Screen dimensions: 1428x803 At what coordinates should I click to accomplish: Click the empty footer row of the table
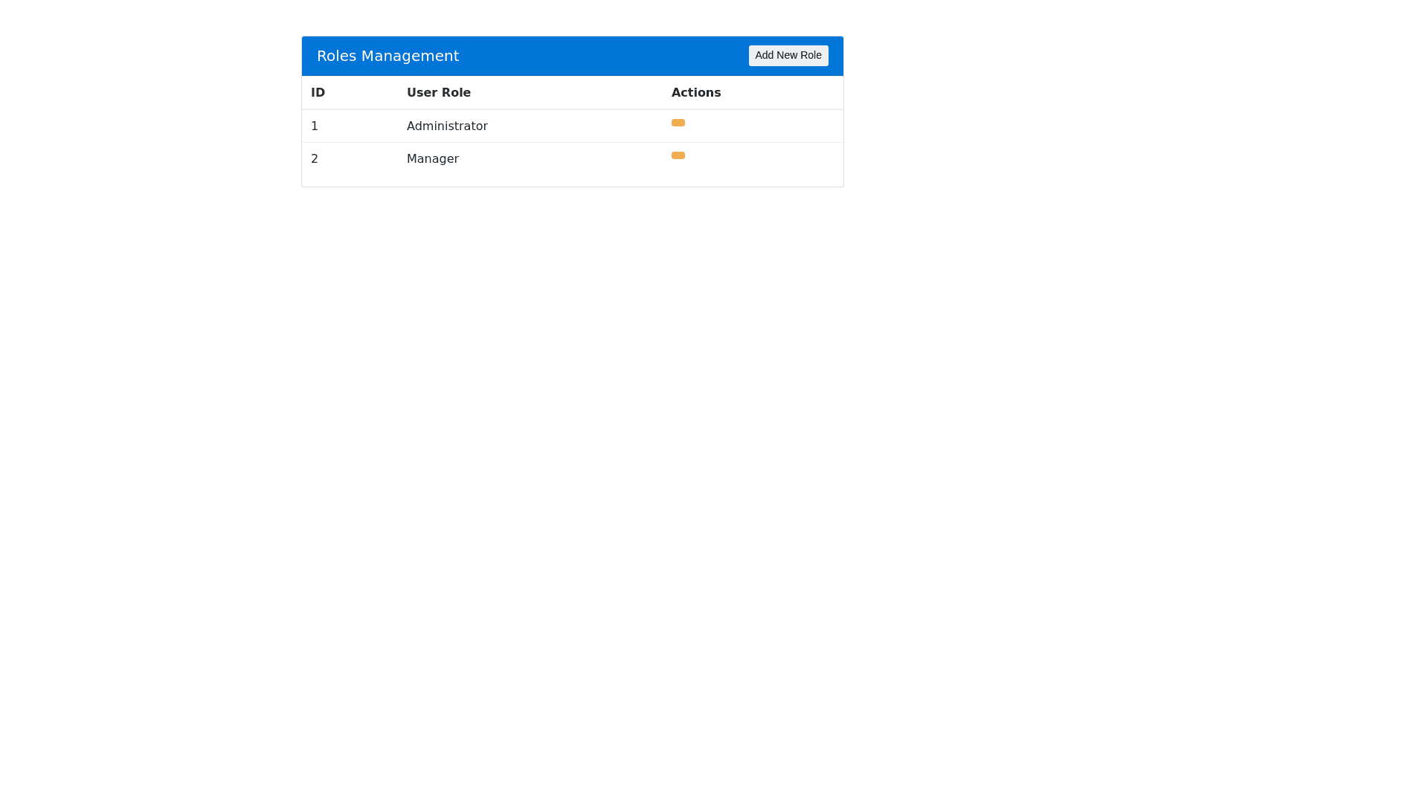click(x=572, y=181)
